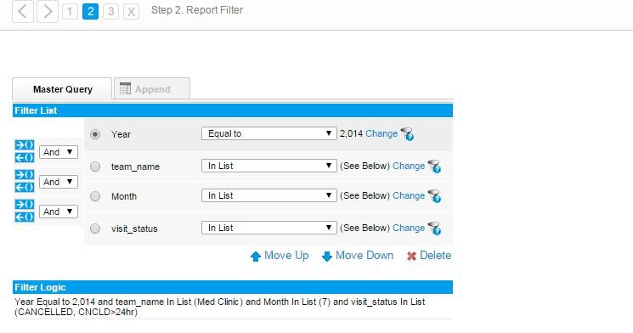Click the team_name field label
Screen dimensions: 633x333
136,166
